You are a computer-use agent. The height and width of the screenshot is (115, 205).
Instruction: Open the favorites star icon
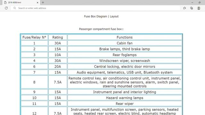(184, 8)
